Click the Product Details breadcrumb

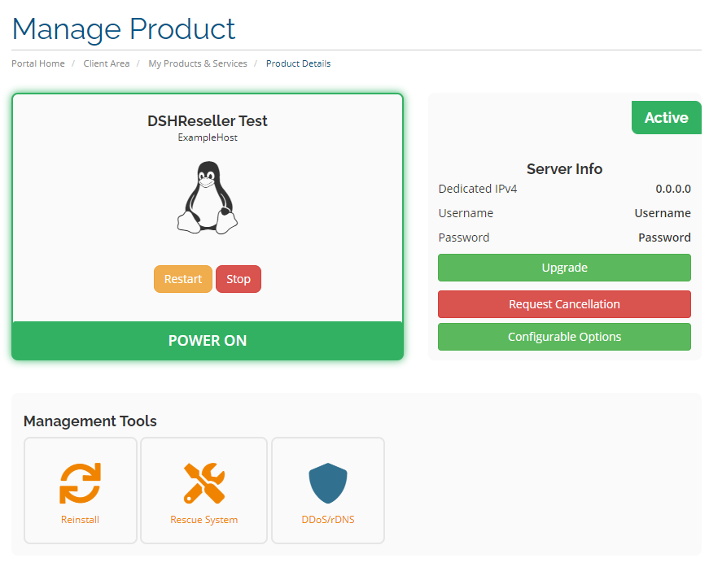(x=298, y=63)
